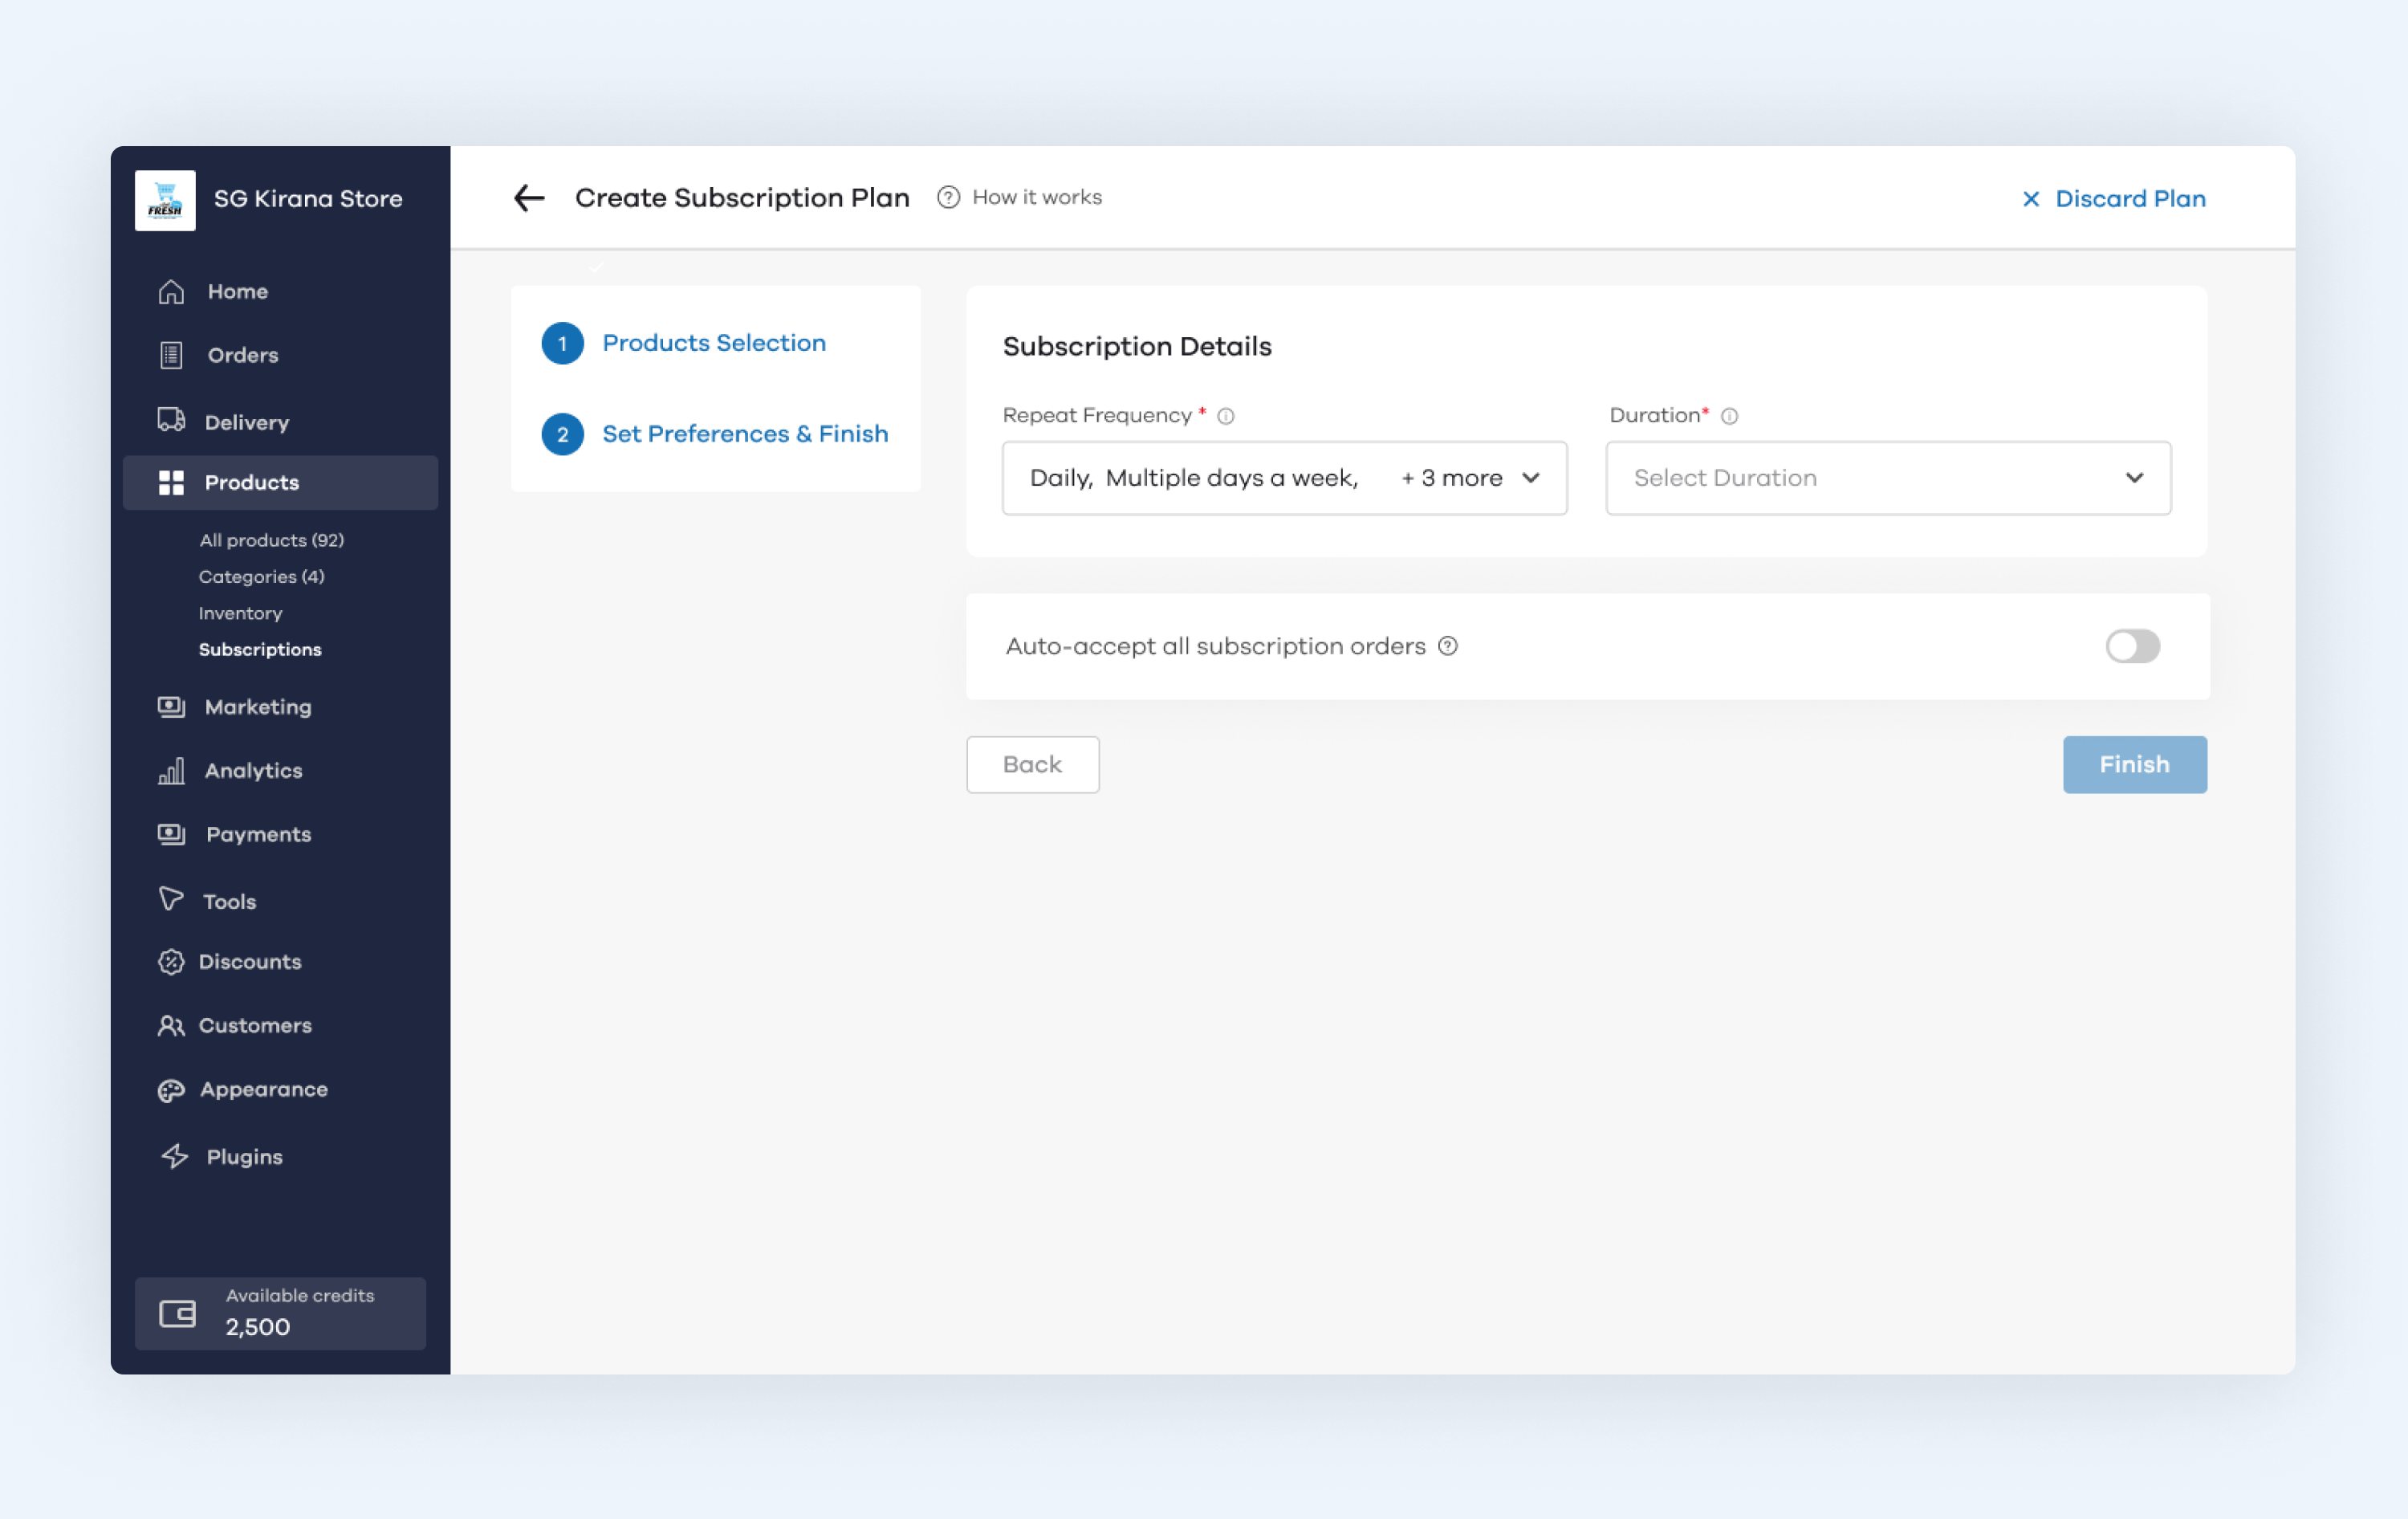Click the '+ 3 more' frequency text
This screenshot has height=1519, width=2408.
coord(1451,478)
